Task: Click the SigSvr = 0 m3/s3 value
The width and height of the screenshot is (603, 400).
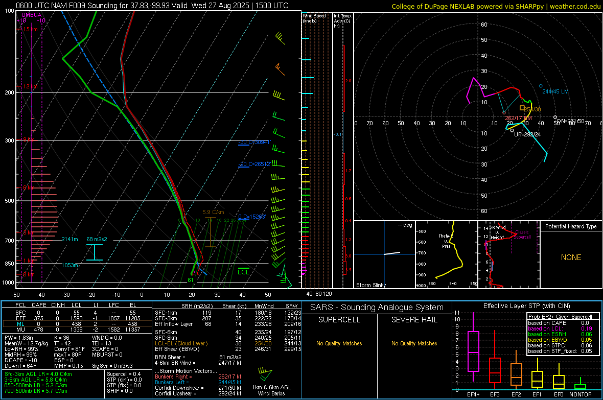Action: pyautogui.click(x=112, y=366)
